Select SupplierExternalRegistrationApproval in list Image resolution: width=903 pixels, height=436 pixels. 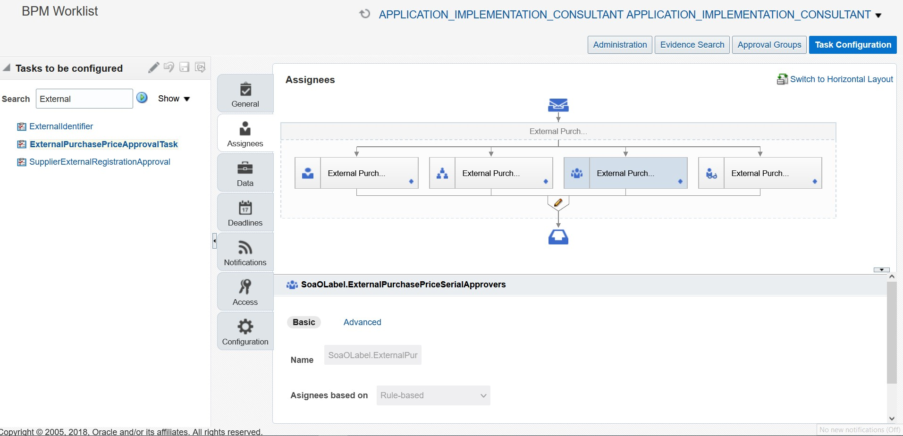[100, 162]
